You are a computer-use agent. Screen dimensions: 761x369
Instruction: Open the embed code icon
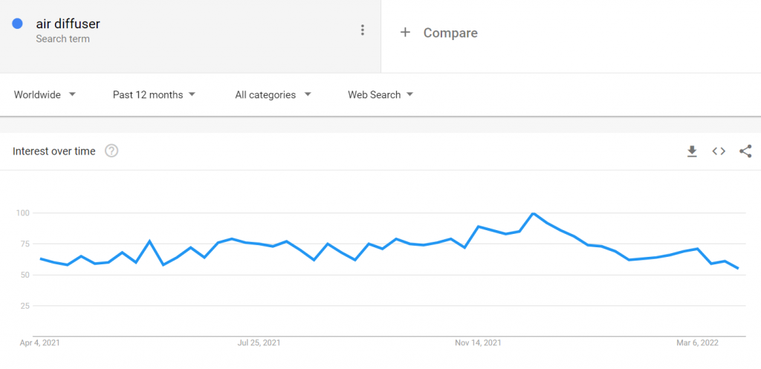coord(719,151)
